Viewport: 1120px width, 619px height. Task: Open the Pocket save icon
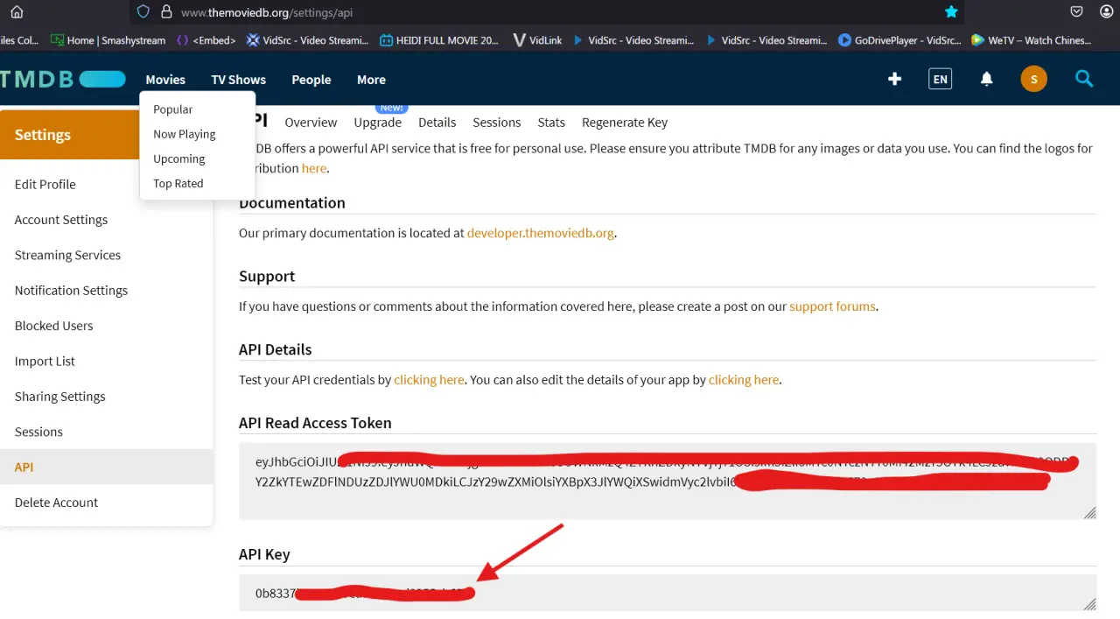(x=1077, y=12)
